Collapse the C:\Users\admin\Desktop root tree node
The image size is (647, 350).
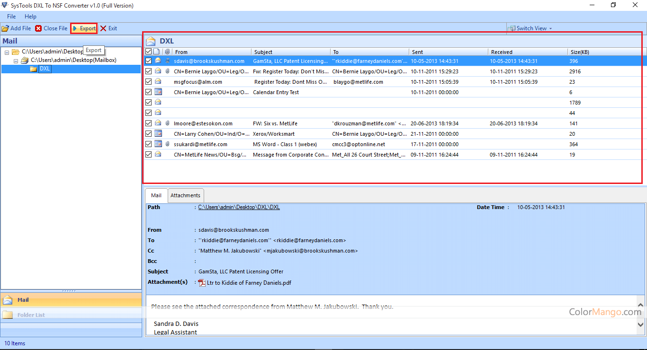(7, 52)
